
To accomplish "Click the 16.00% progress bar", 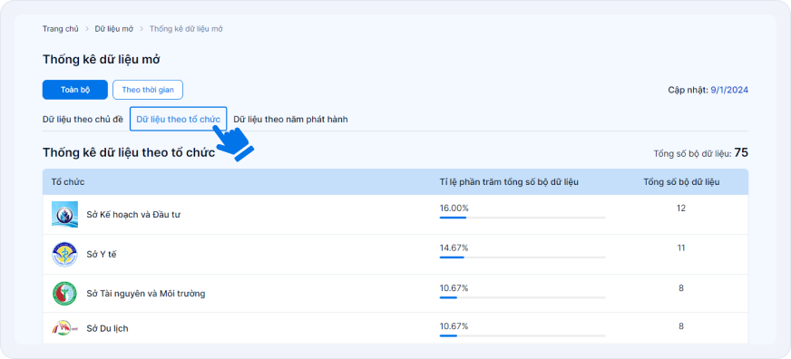I will pyautogui.click(x=522, y=218).
